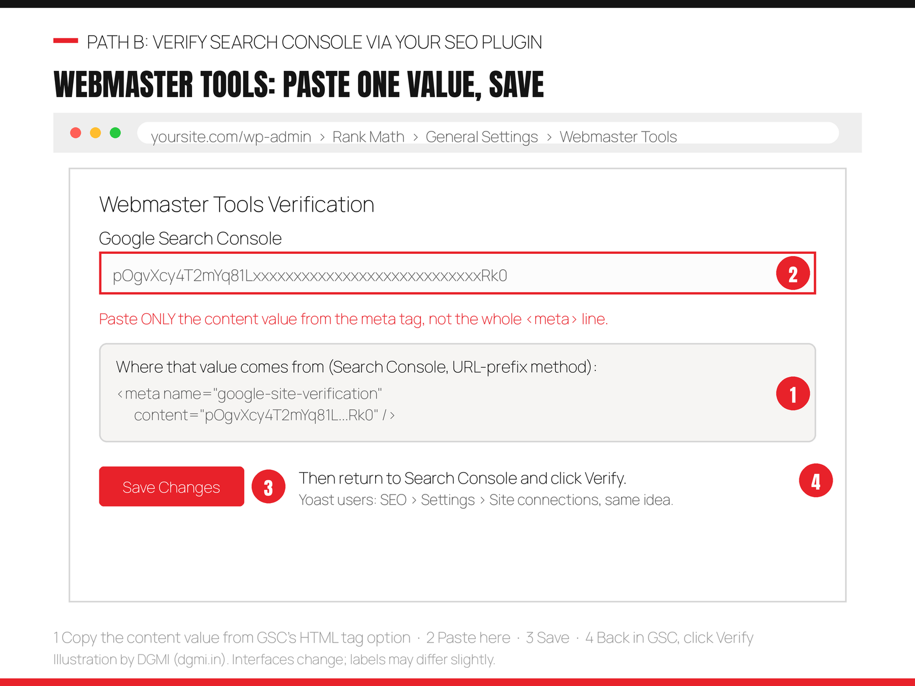This screenshot has width=915, height=686.
Task: Click the Webmaster Tools breadcrumb
Action: coord(618,137)
